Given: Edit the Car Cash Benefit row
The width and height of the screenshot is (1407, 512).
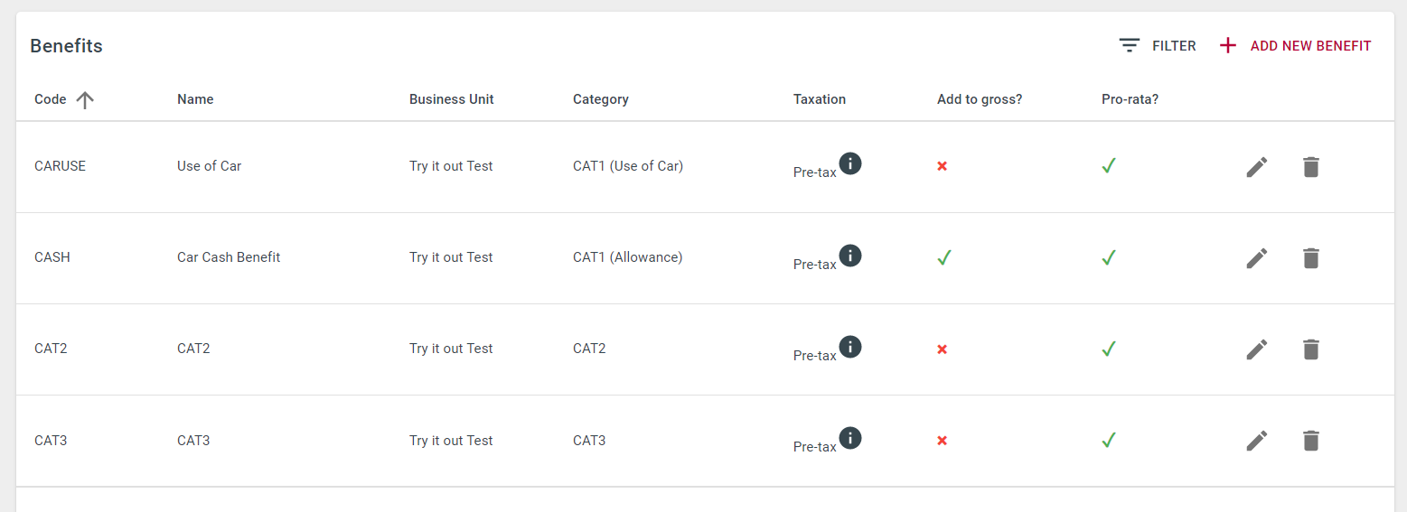Looking at the screenshot, I should click(x=1257, y=258).
